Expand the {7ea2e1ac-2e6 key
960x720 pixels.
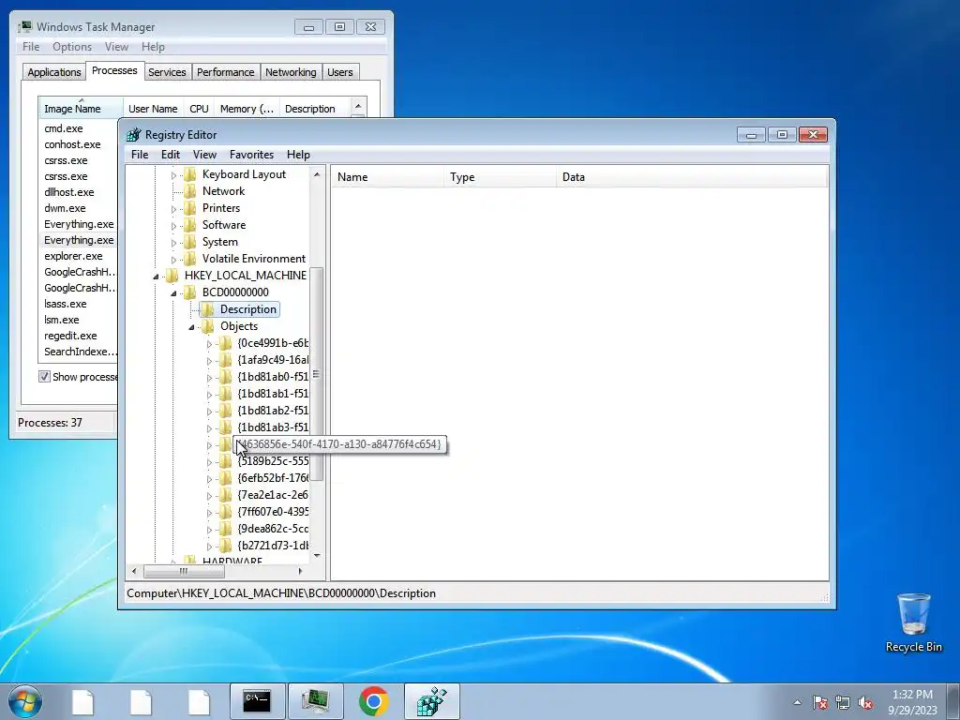(209, 495)
